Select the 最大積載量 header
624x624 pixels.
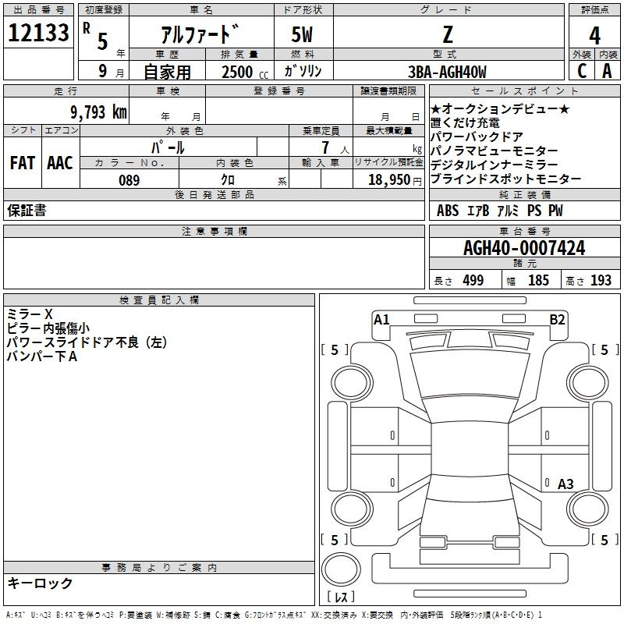pos(388,130)
